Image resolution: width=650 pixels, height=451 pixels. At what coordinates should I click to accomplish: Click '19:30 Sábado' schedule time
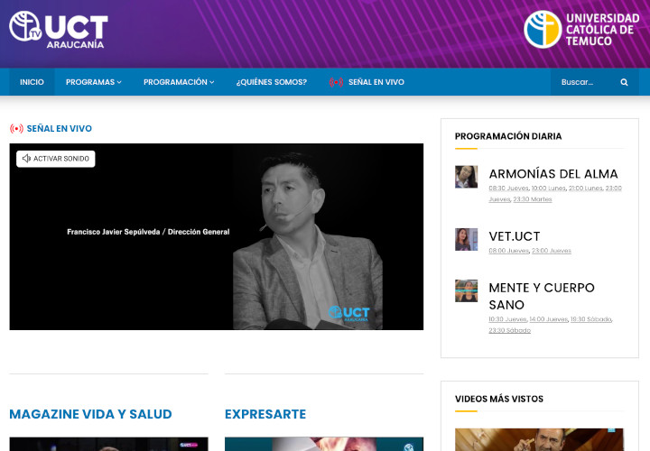[590, 319]
